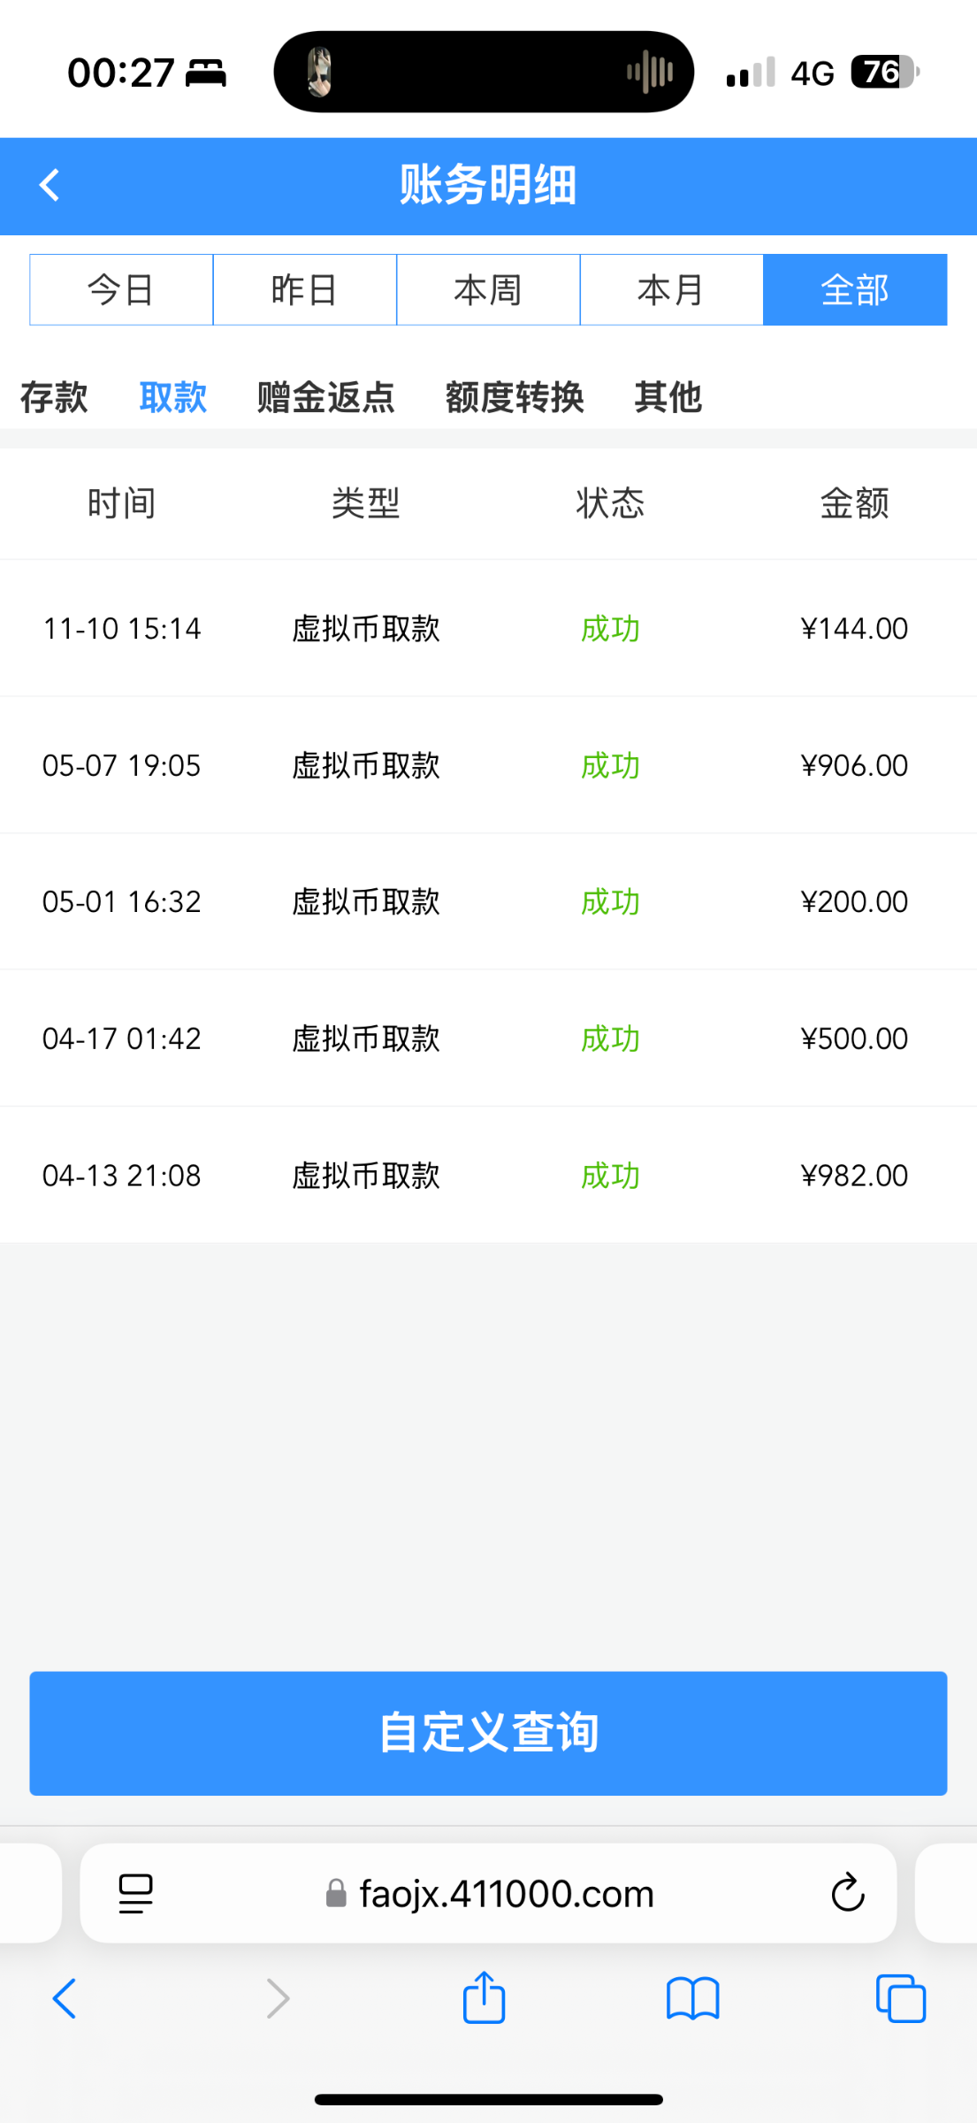Screen dimensions: 977x2123
Task: Open the 额度转换 tab
Action: tap(515, 397)
